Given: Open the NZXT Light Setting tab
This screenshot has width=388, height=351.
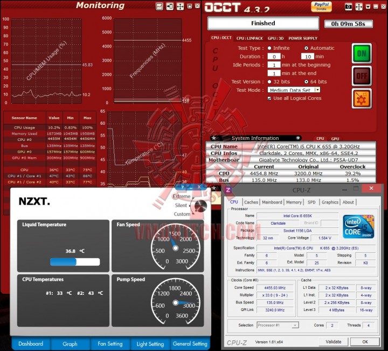Looking at the screenshot, I should (x=150, y=344).
